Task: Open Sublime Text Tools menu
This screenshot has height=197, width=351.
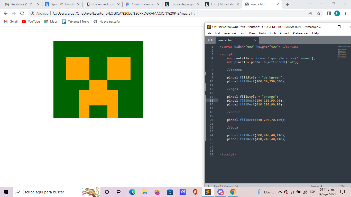Action: point(273,33)
